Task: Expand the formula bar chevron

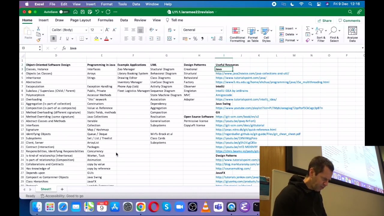Action: coord(363,48)
